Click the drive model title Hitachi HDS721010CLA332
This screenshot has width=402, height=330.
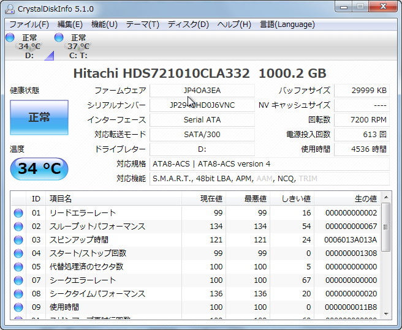tap(162, 73)
